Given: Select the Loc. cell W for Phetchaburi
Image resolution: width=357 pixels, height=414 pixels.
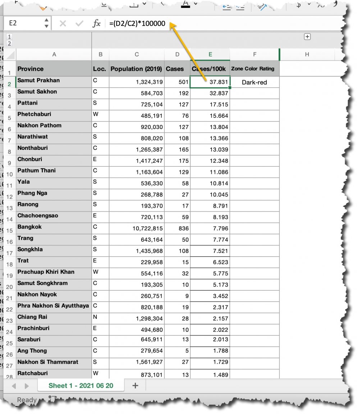Looking at the screenshot, I should coord(100,116).
